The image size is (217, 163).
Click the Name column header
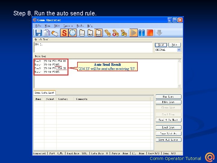(39, 99)
